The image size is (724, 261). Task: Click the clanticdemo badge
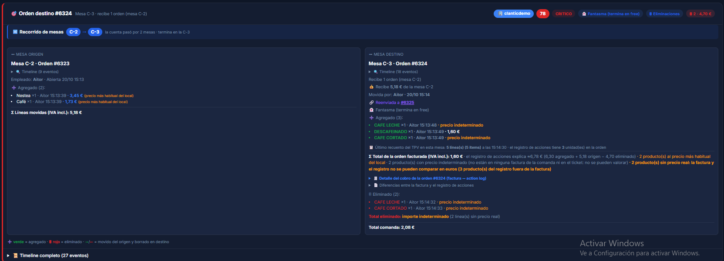tap(514, 13)
